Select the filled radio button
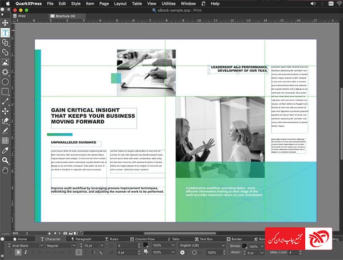Screen dimensions: 343x260 click(182, 252)
